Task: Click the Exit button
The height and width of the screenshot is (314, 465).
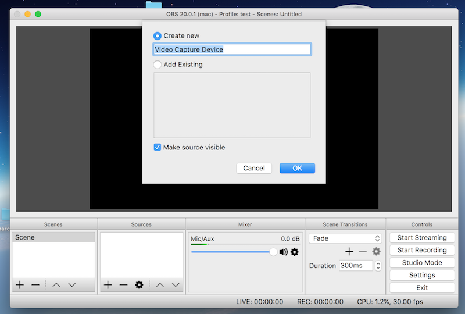Action: click(422, 288)
